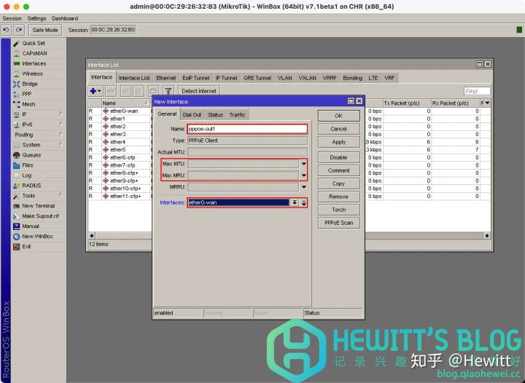Viewport: 525px width, 383px height.
Task: Expand the Max MRU dropdown arrow
Action: pos(303,175)
